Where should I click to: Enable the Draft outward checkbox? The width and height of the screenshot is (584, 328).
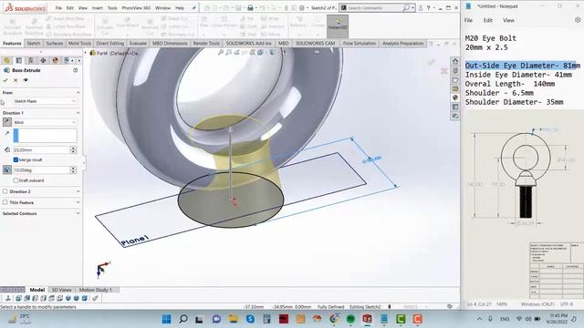tap(16, 180)
